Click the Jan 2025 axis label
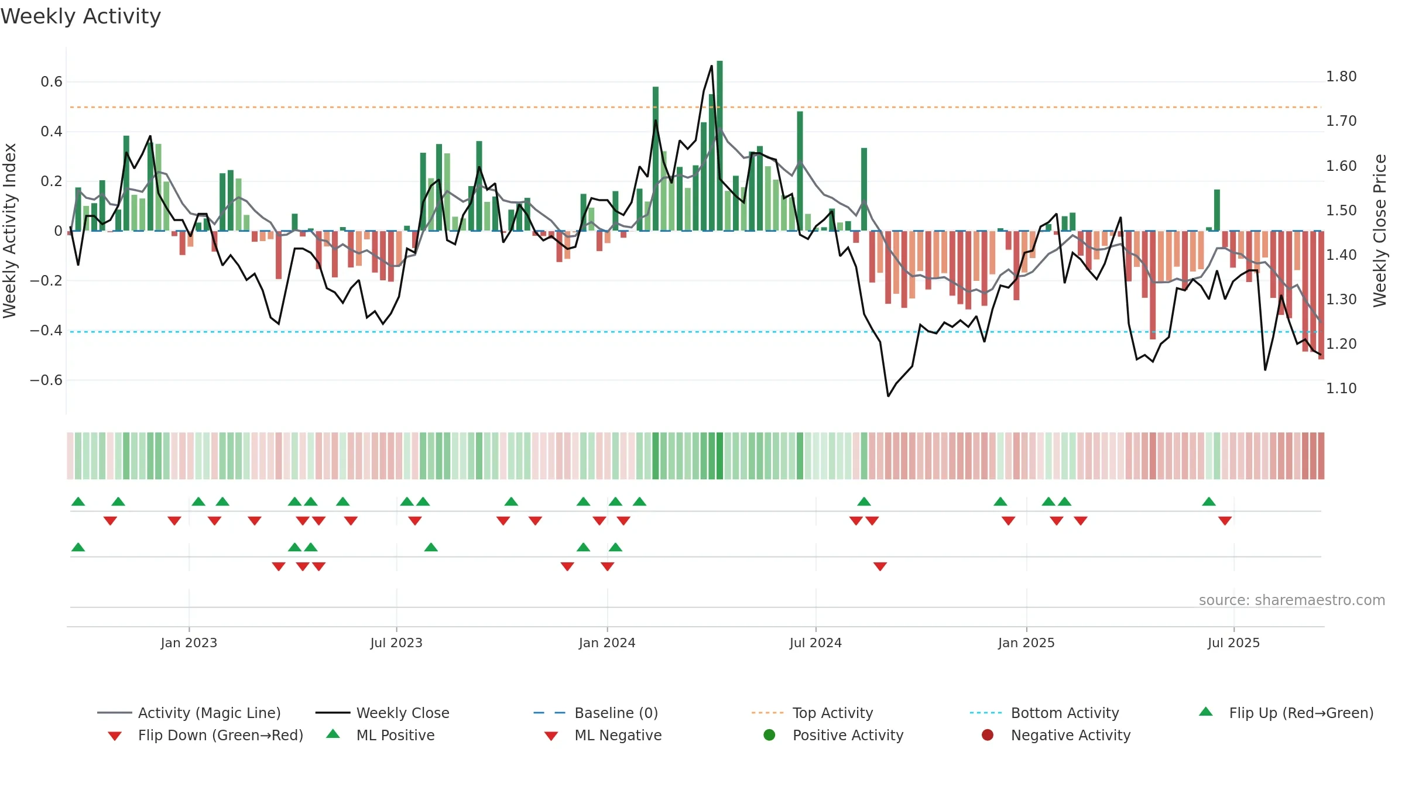This screenshot has width=1405, height=790. (1026, 643)
